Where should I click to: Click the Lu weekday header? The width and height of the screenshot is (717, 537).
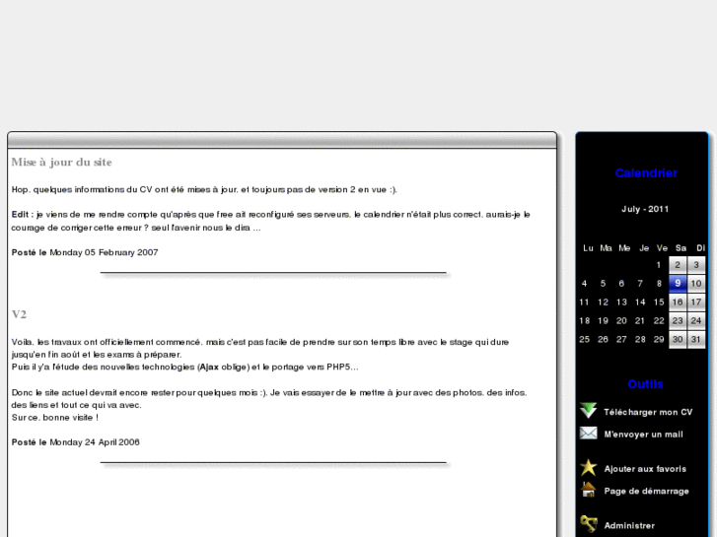(x=588, y=248)
